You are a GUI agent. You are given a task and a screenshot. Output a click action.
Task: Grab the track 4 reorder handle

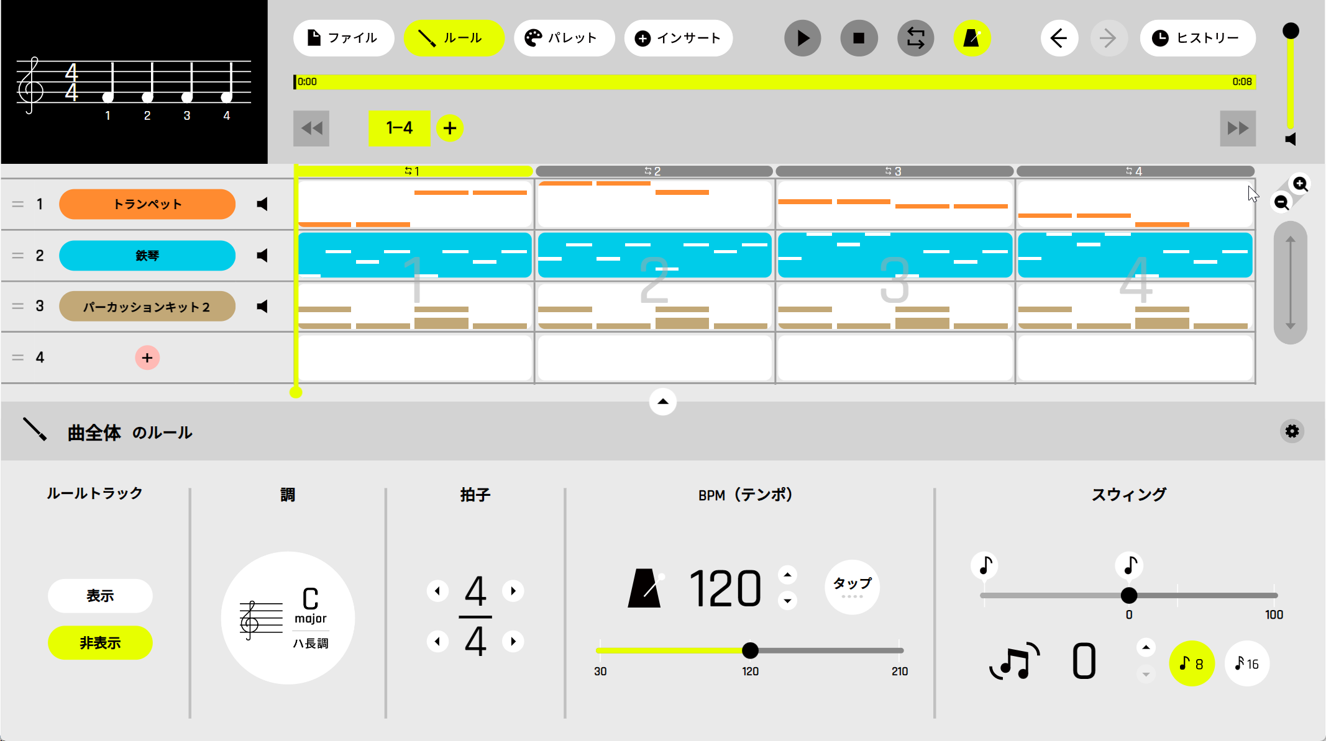pos(18,357)
